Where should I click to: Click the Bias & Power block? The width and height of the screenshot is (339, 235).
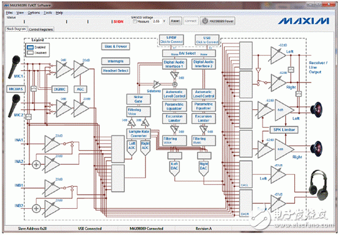tap(116, 46)
